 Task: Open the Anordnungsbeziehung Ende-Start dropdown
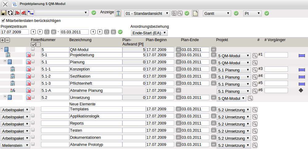pyautogui.click(x=149, y=33)
